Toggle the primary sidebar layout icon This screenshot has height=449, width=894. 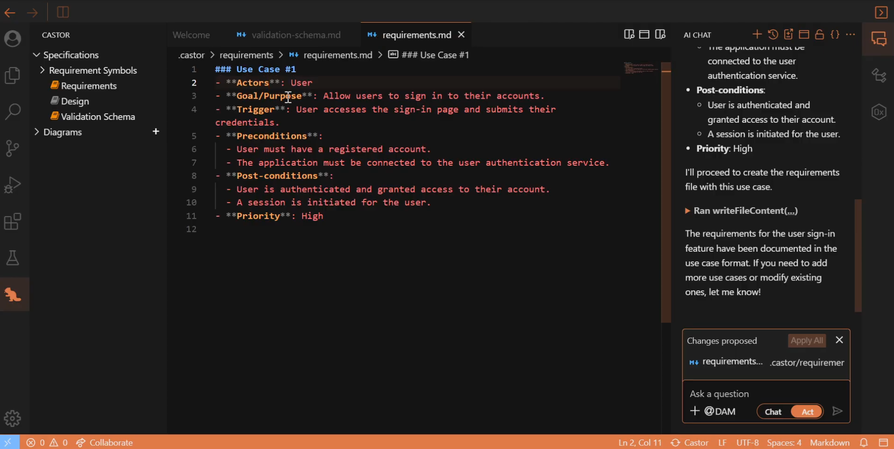(63, 12)
